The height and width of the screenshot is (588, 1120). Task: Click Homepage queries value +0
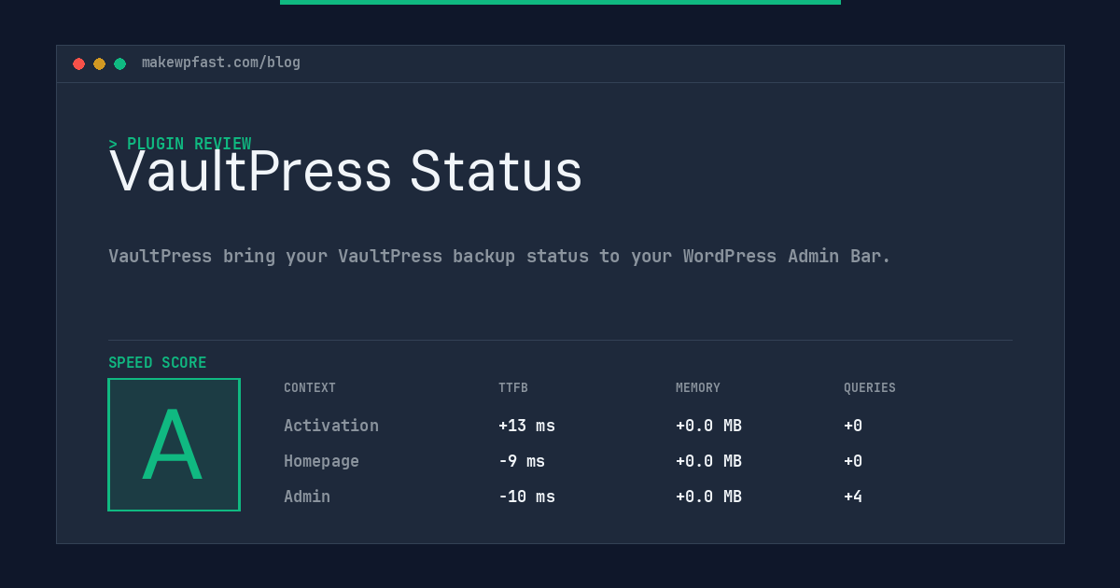[853, 461]
